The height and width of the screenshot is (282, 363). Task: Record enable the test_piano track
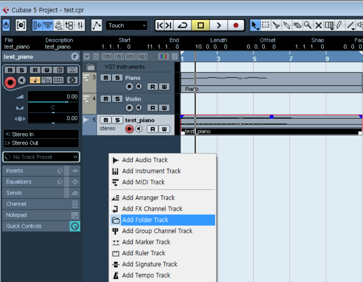(129, 129)
